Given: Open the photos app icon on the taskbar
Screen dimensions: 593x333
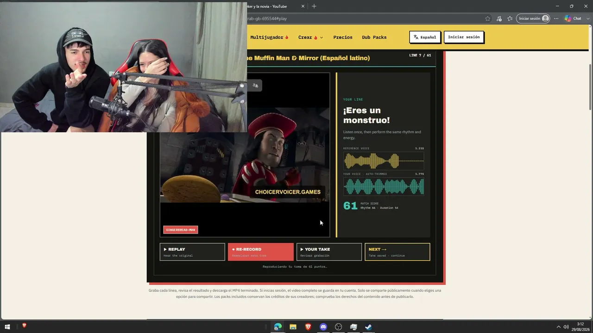Looking at the screenshot, I should tap(353, 327).
